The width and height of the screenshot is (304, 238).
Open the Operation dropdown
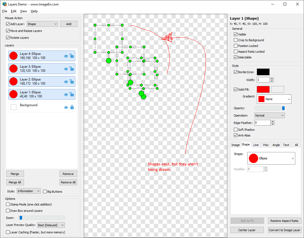(270, 115)
